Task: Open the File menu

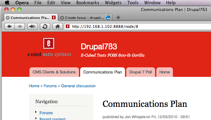Action: pyautogui.click(x=38, y=3)
